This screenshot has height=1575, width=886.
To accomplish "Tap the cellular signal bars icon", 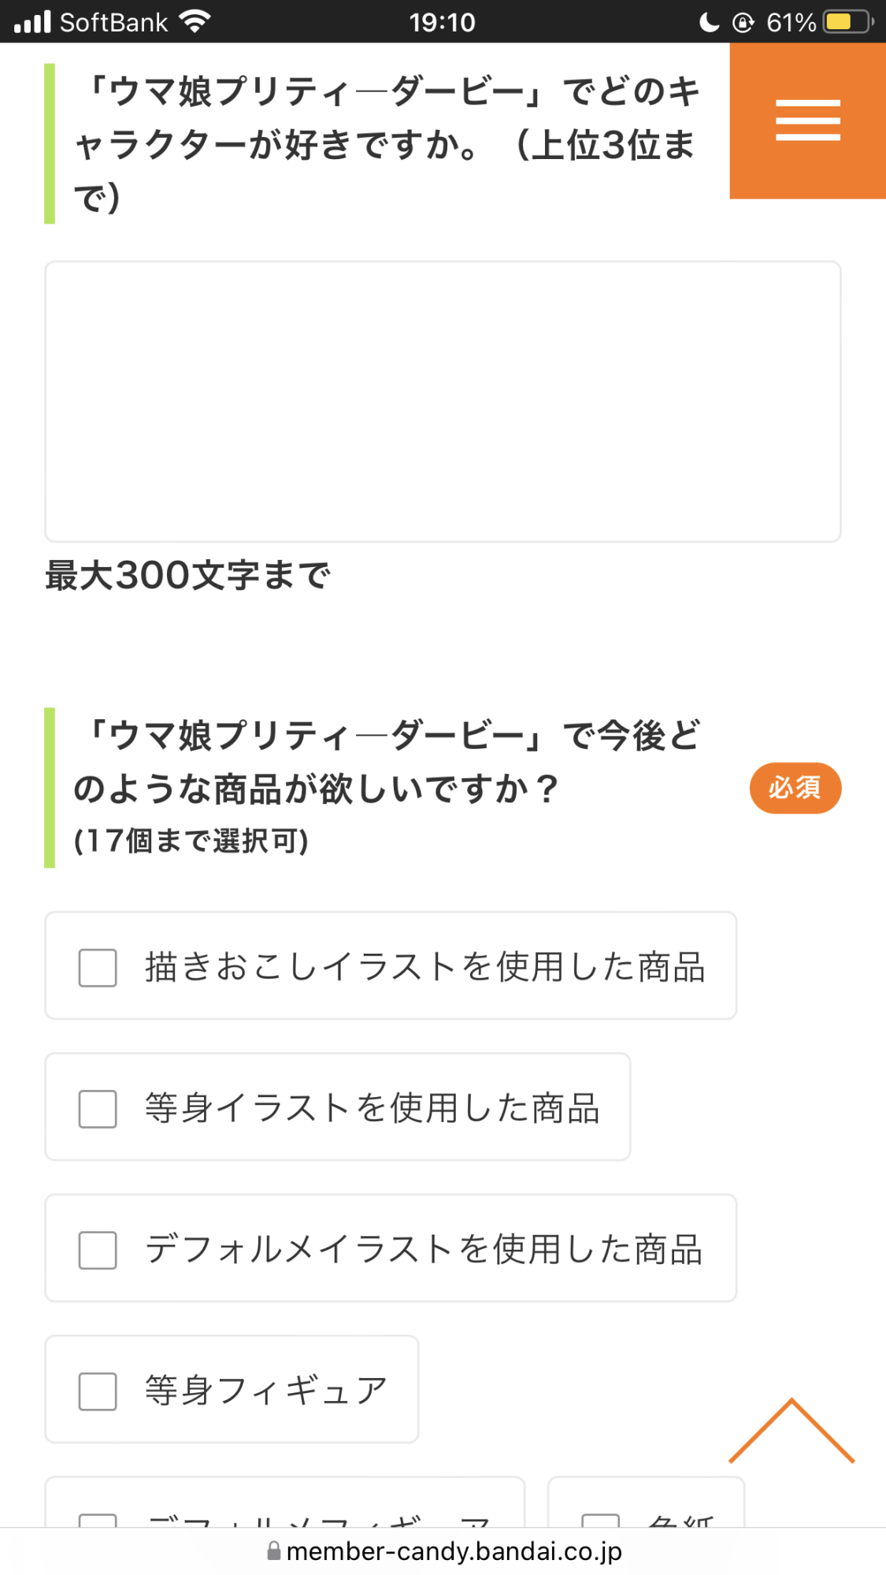I will [32, 22].
